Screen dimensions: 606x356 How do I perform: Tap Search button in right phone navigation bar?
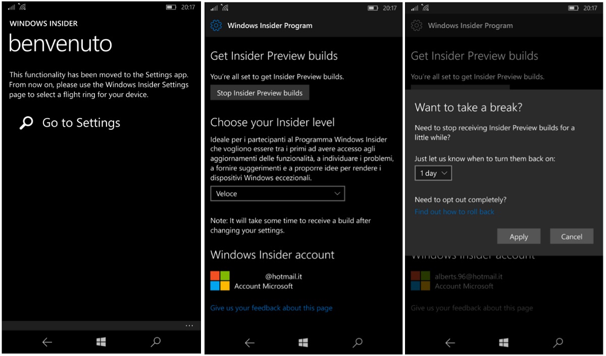coord(558,342)
